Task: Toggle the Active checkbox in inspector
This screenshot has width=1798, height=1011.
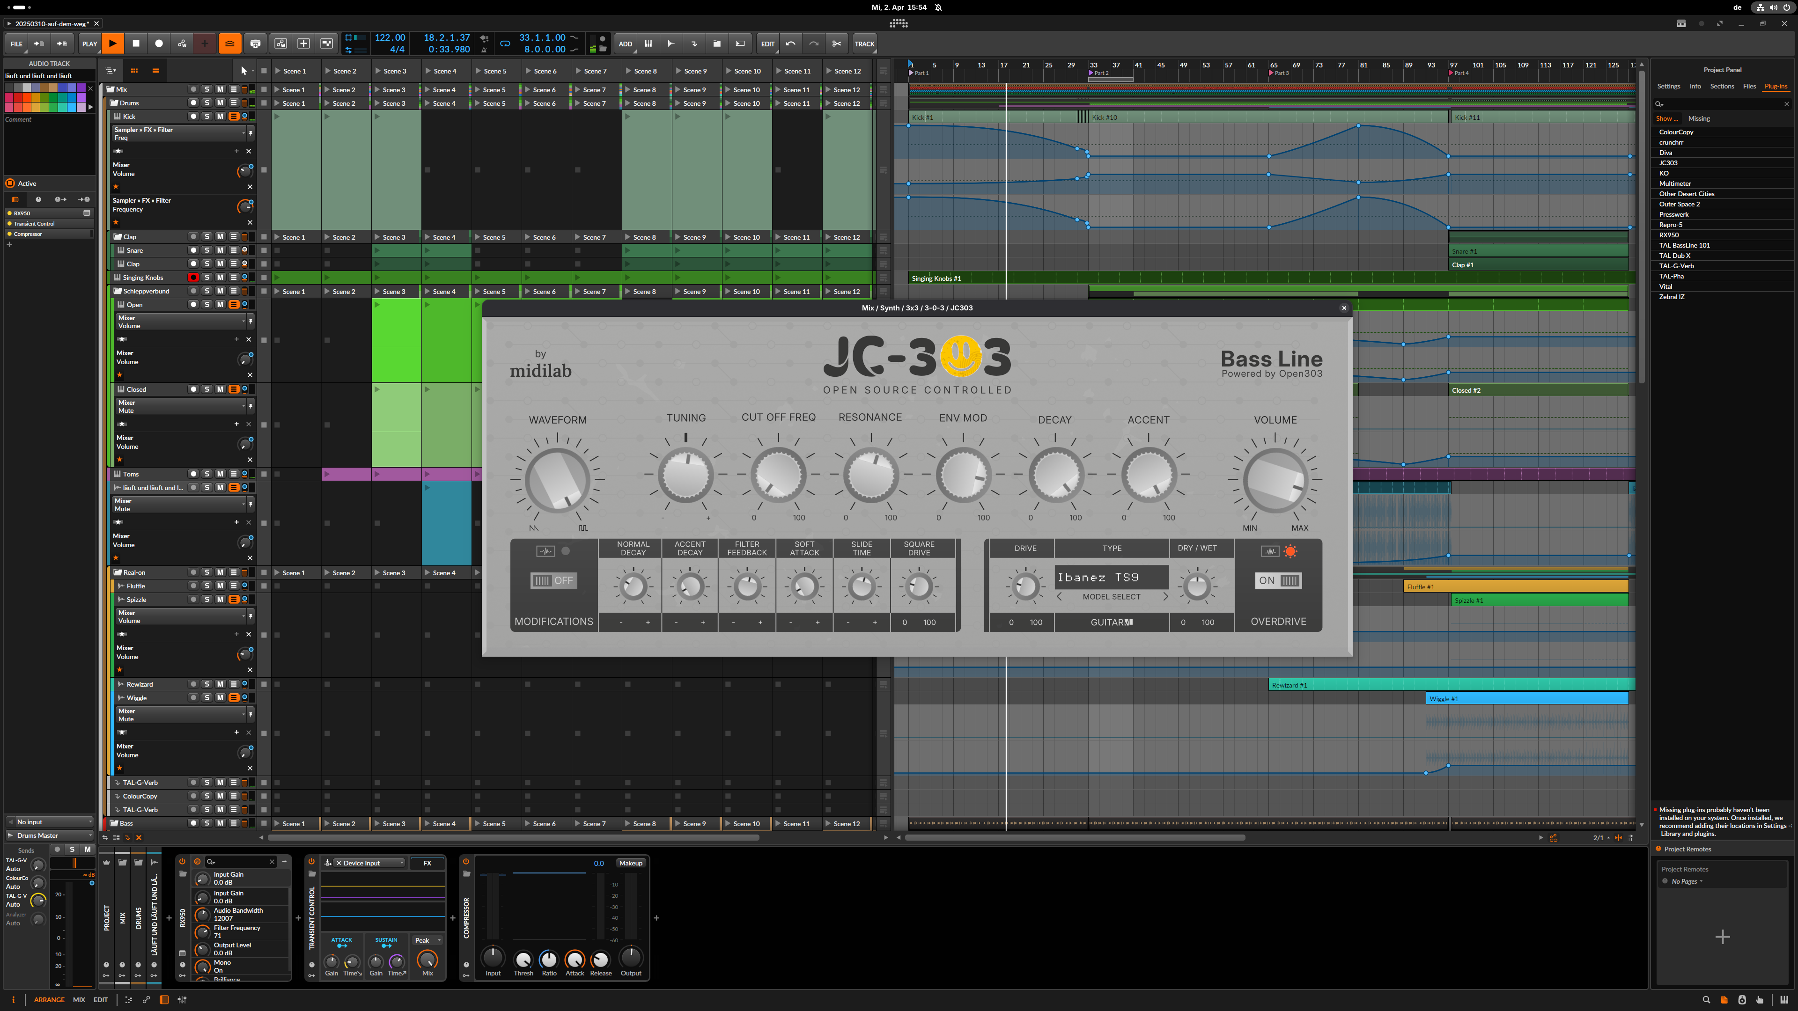Action: (x=10, y=183)
